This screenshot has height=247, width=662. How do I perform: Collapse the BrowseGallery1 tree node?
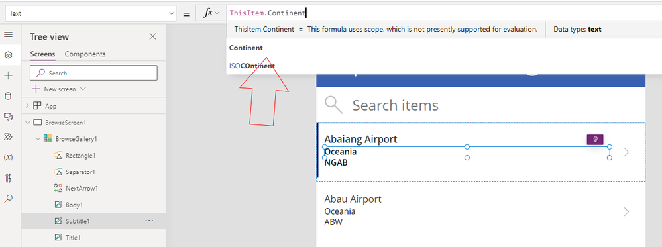coord(38,139)
